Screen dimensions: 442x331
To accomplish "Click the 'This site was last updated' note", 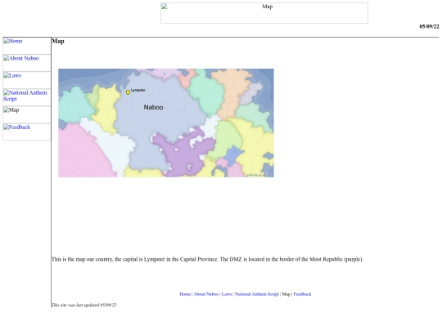I will (83, 305).
